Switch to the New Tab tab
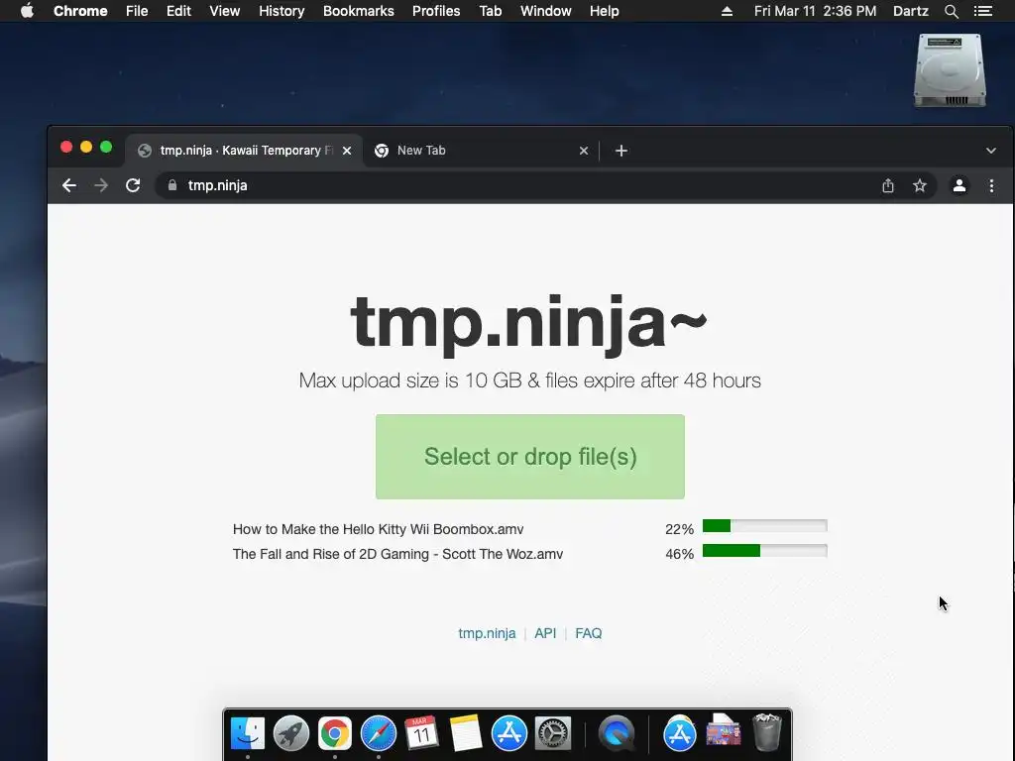 tap(481, 151)
